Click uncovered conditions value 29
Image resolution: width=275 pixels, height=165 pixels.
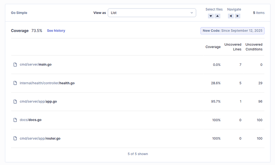click(260, 83)
